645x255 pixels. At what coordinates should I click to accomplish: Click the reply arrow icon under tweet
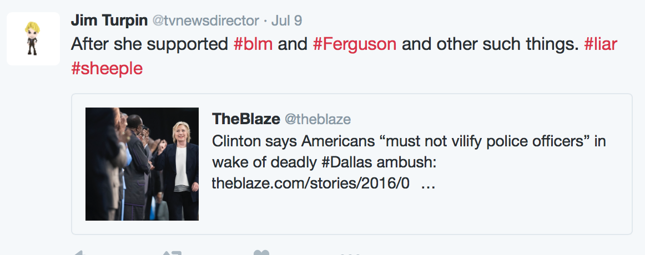click(x=79, y=253)
